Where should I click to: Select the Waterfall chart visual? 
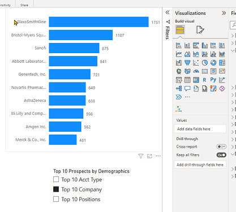click(x=179, y=63)
